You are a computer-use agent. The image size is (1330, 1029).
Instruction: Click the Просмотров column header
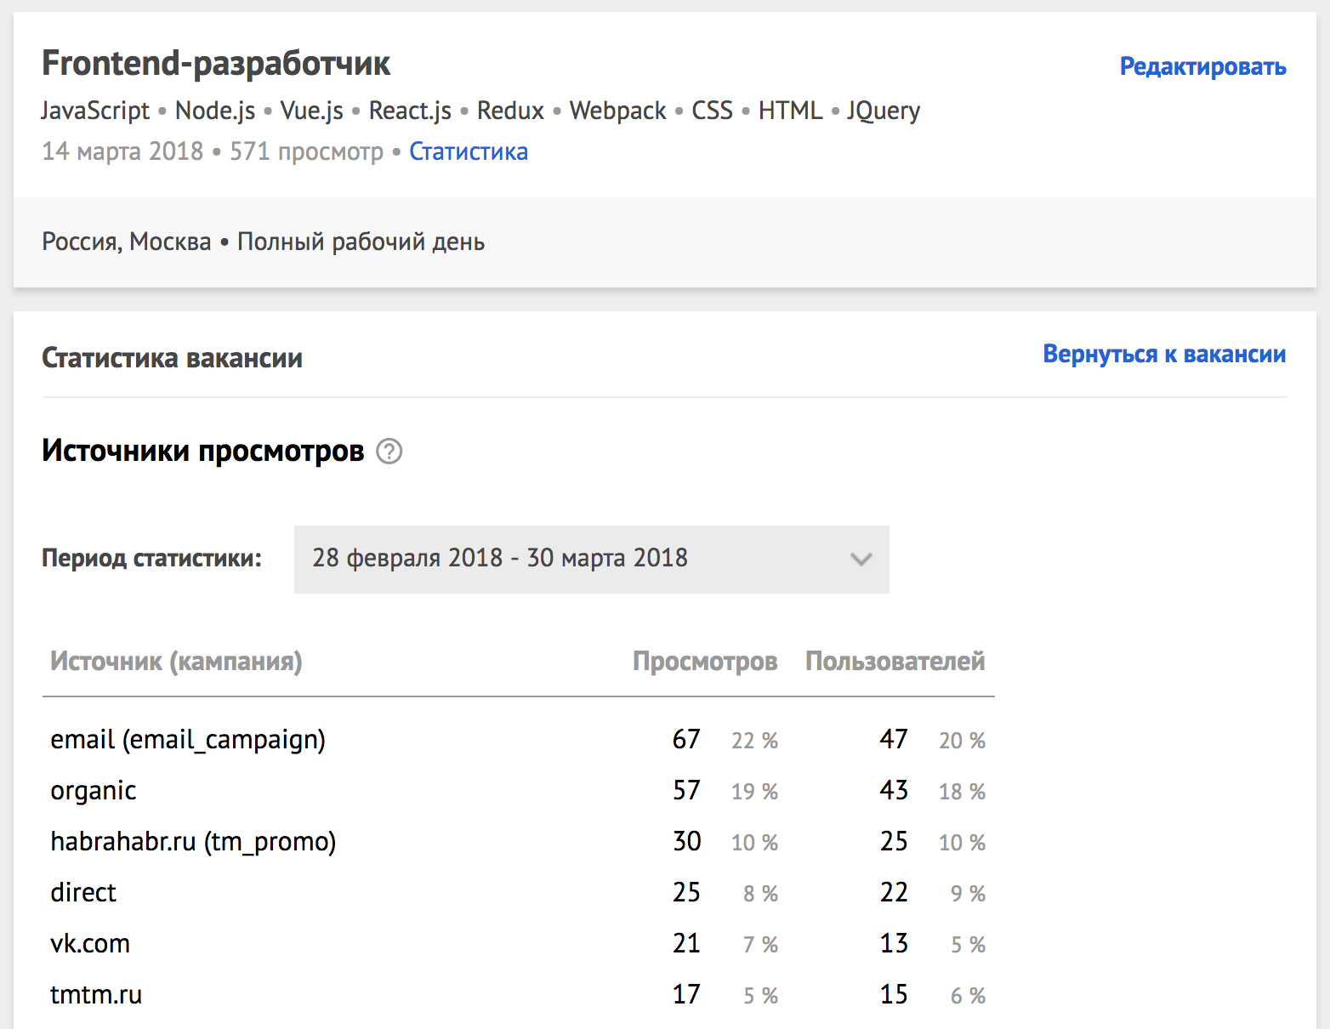[x=704, y=661]
